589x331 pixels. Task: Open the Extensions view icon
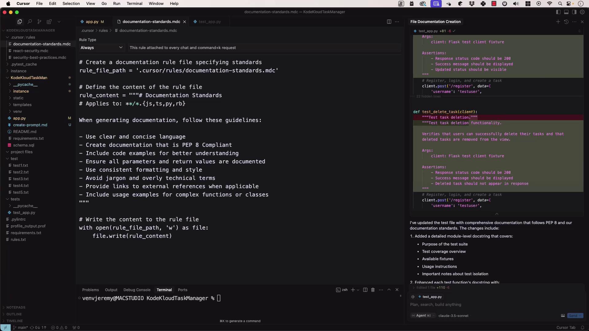click(49, 22)
